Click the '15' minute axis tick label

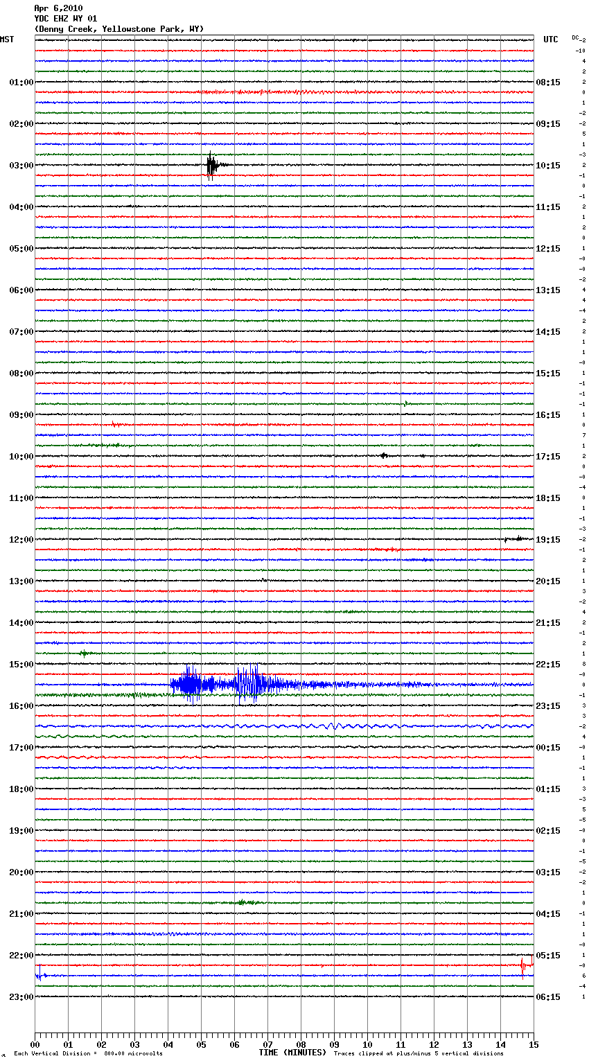click(534, 1044)
